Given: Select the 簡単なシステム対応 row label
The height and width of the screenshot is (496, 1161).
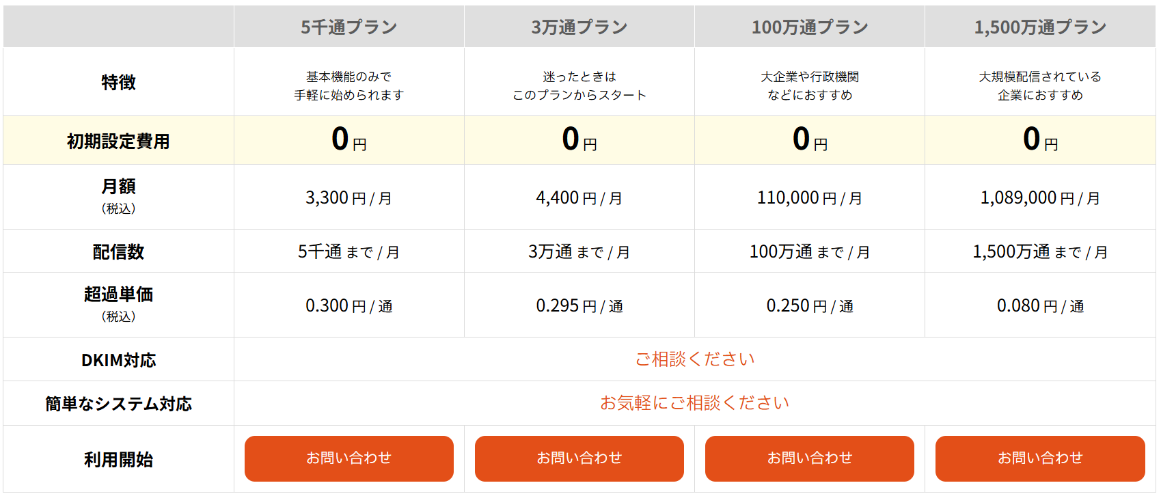Looking at the screenshot, I should tap(118, 404).
